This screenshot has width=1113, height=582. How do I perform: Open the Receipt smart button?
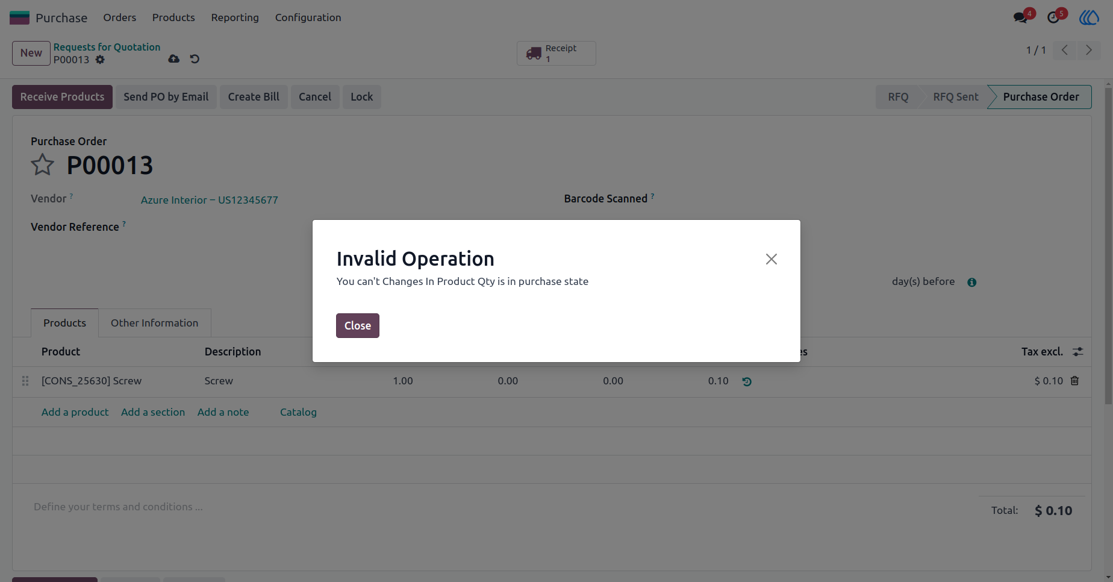pyautogui.click(x=556, y=53)
